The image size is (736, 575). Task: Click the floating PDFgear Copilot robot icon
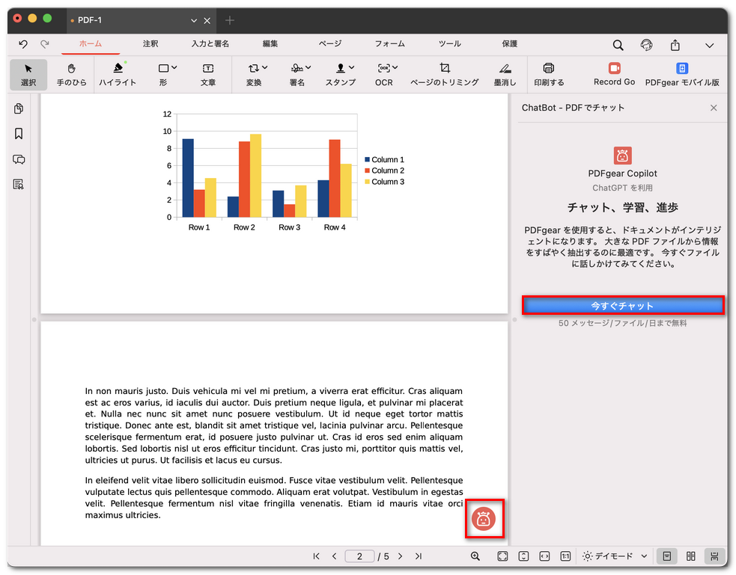click(484, 518)
